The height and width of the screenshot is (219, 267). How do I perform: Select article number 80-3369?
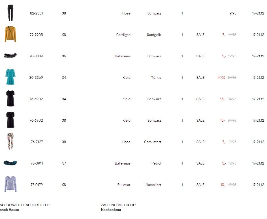pos(36,78)
